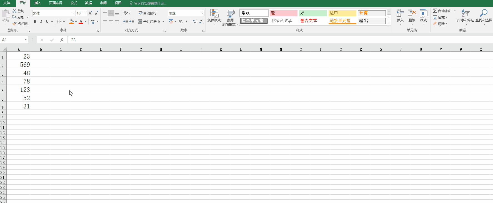This screenshot has width=493, height=203.
Task: Click the Increase Indent icon
Action: point(132,22)
